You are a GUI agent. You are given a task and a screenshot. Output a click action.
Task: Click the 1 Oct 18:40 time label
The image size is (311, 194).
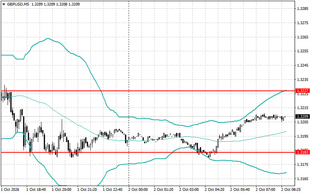pyautogui.click(x=36, y=190)
